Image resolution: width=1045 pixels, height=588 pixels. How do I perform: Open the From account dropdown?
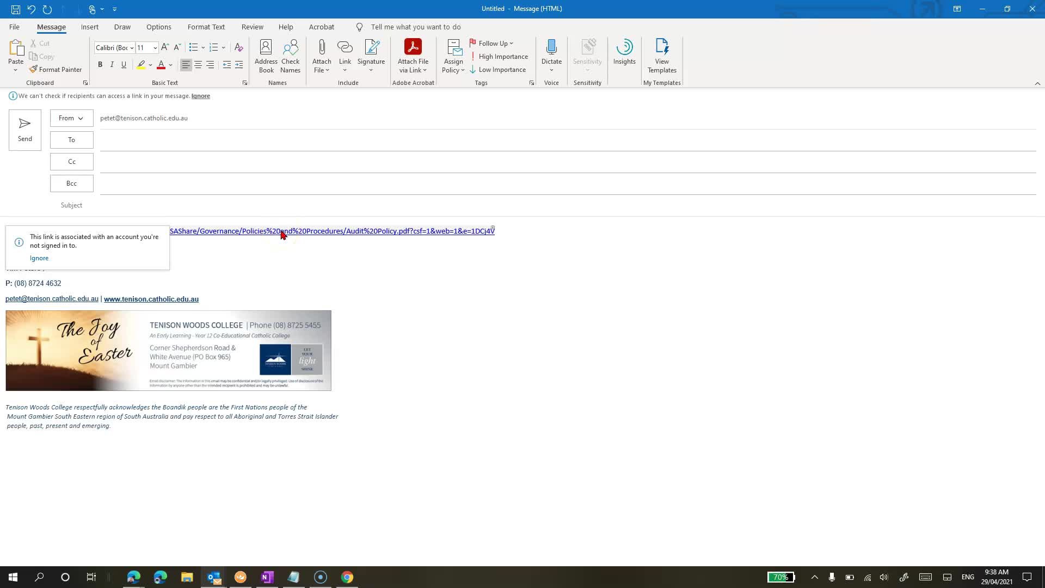click(x=71, y=118)
